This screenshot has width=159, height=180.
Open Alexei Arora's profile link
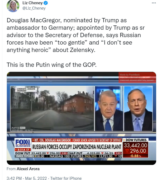tap(28, 169)
